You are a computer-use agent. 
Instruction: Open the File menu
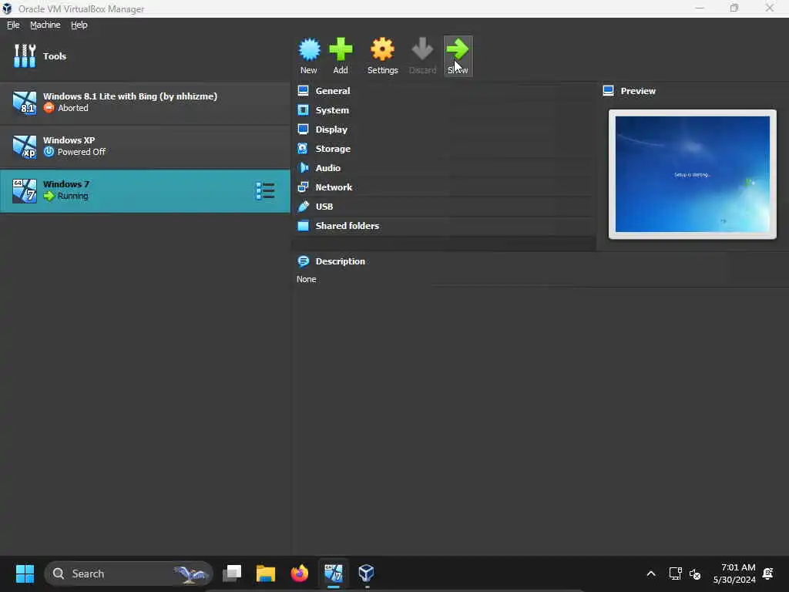(x=13, y=25)
